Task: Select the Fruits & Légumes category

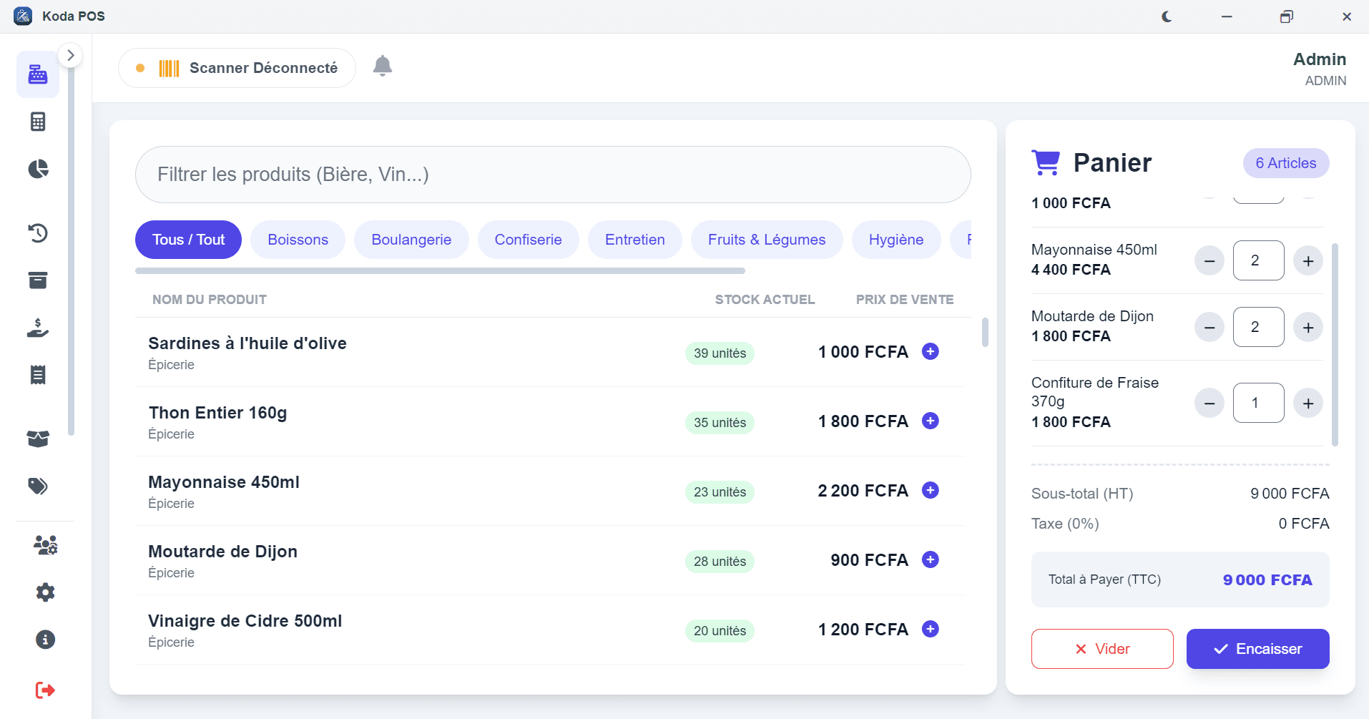Action: coord(767,240)
